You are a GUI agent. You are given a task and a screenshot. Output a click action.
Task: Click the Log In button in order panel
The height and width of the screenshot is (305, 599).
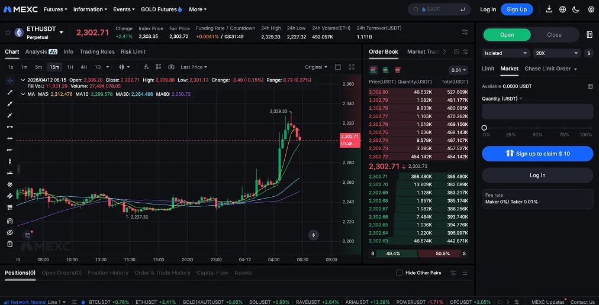point(537,175)
